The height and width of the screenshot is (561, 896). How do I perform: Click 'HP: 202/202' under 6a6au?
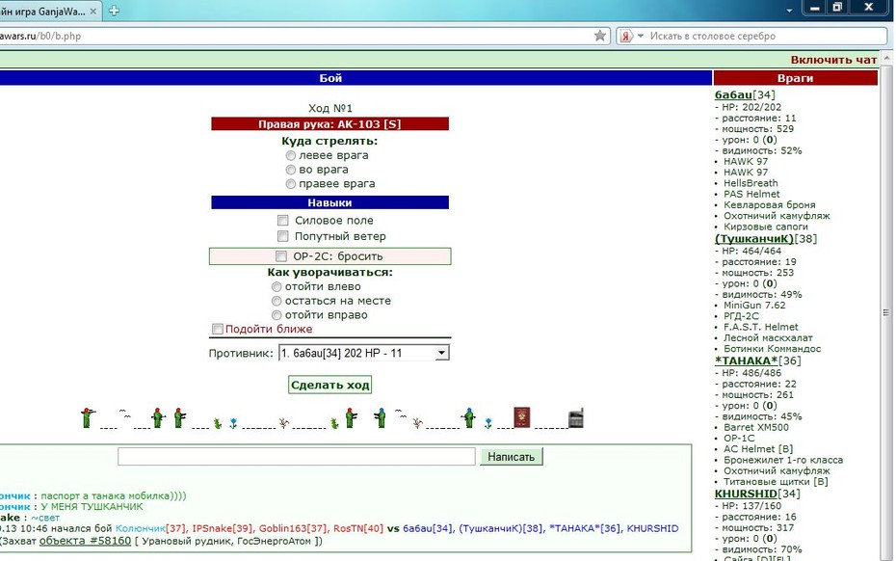click(751, 107)
